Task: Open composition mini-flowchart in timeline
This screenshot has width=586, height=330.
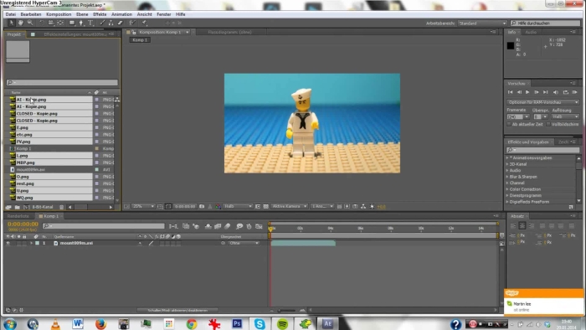Action: 173,226
